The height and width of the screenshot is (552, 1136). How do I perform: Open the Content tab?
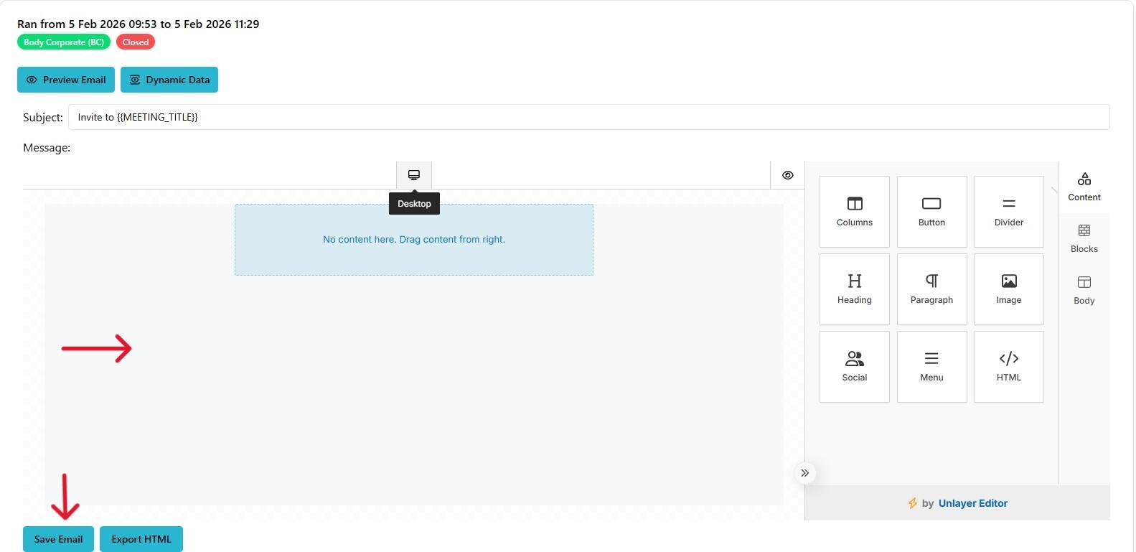(1084, 187)
